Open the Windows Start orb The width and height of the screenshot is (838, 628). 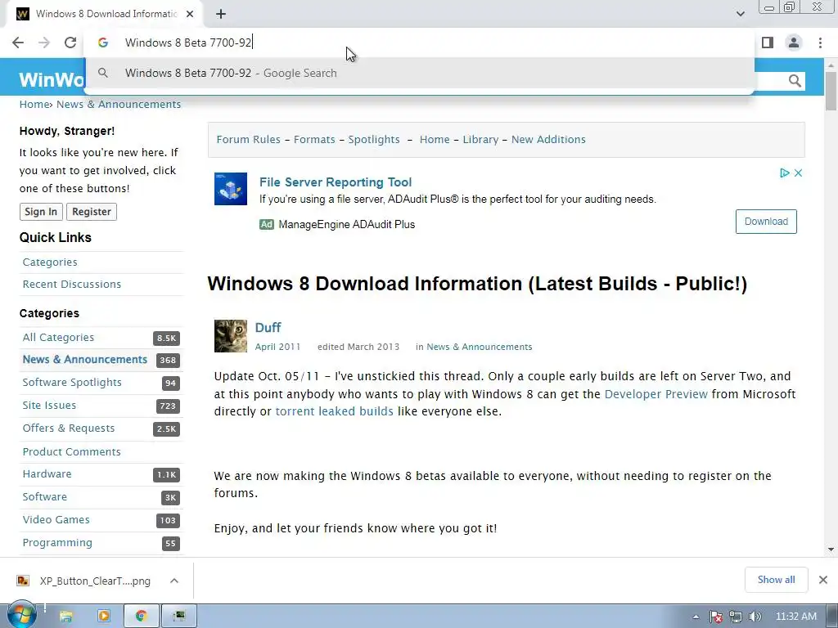pyautogui.click(x=20, y=616)
